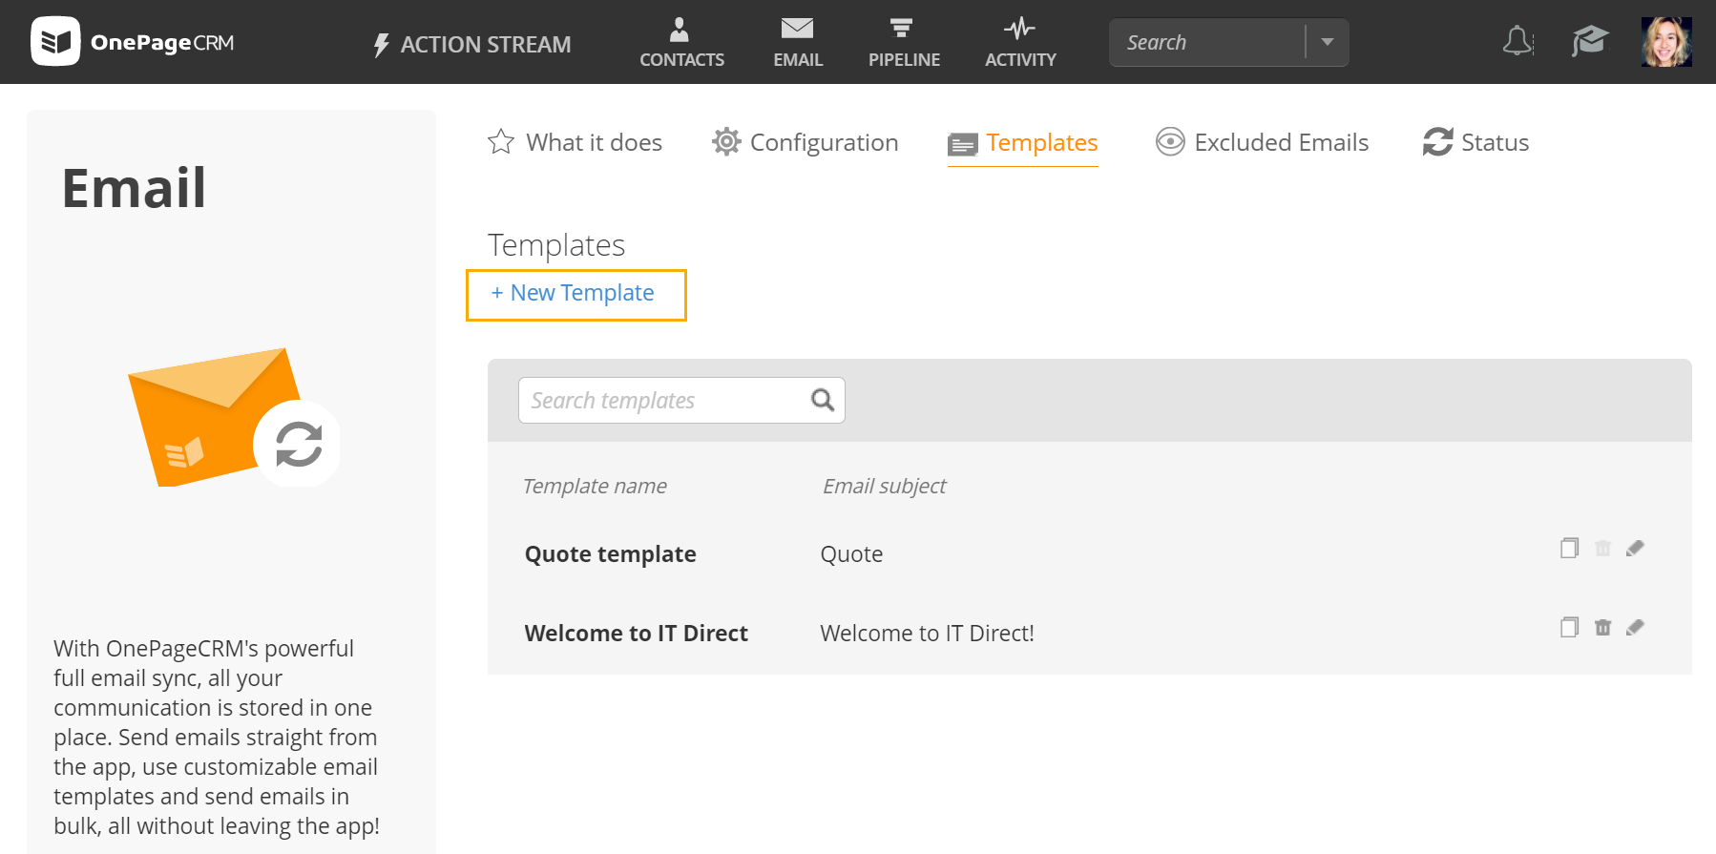Click the Email subject column header
Screen dimensions: 1716x854
[884, 486]
